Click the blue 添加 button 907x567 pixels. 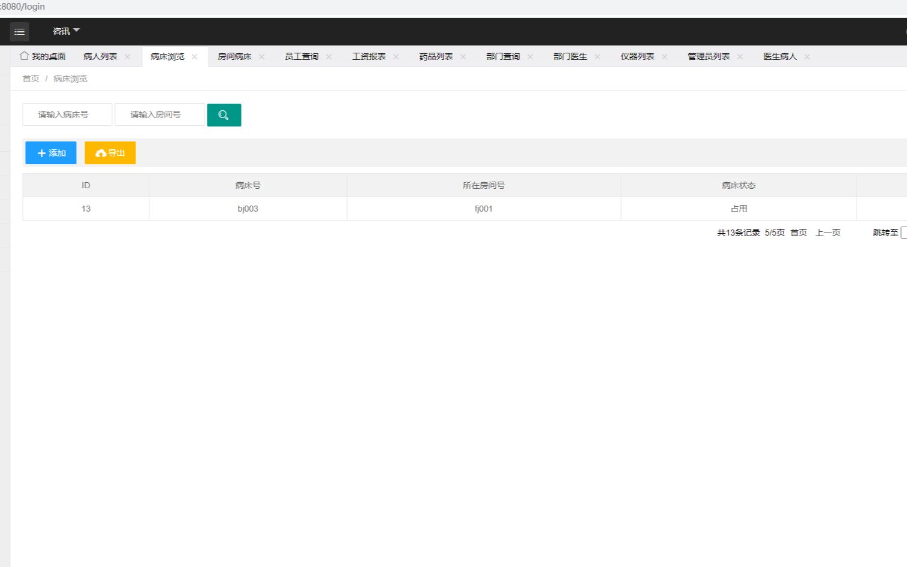[51, 153]
